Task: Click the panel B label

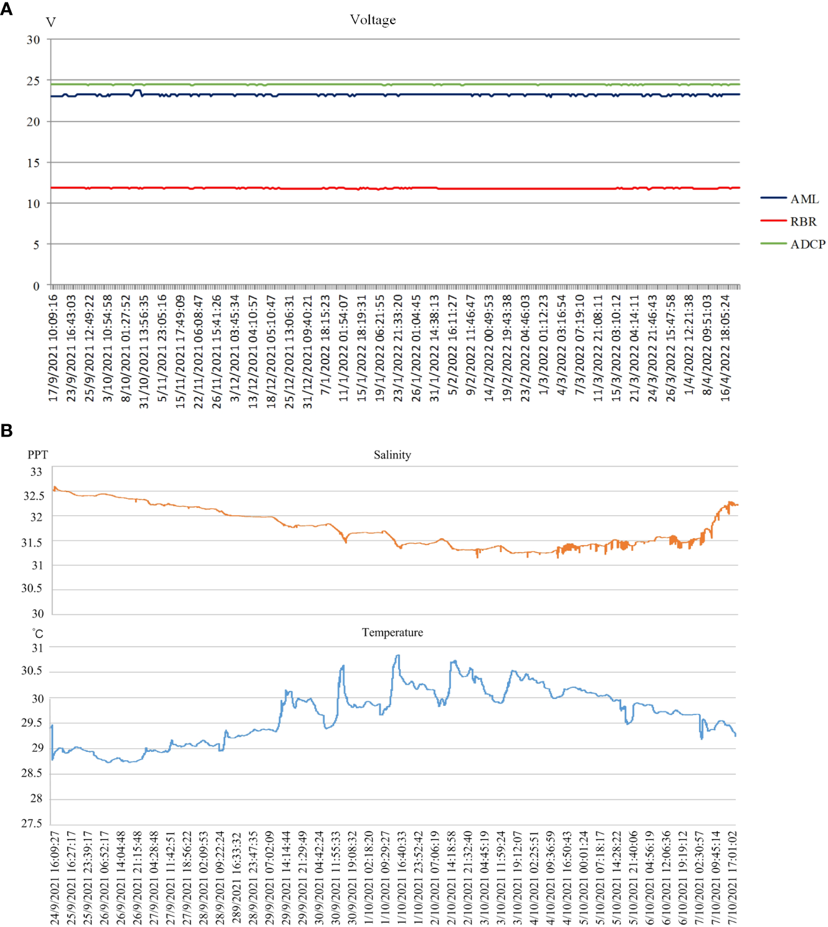Action: [x=7, y=430]
